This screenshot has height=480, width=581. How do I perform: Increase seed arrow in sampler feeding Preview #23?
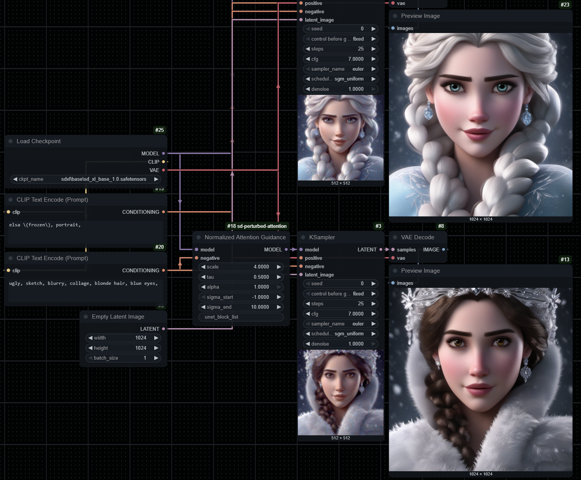(x=374, y=29)
